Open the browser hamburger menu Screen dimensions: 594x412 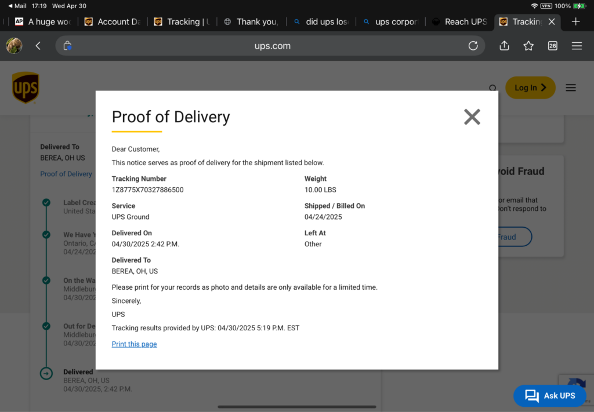tap(577, 46)
